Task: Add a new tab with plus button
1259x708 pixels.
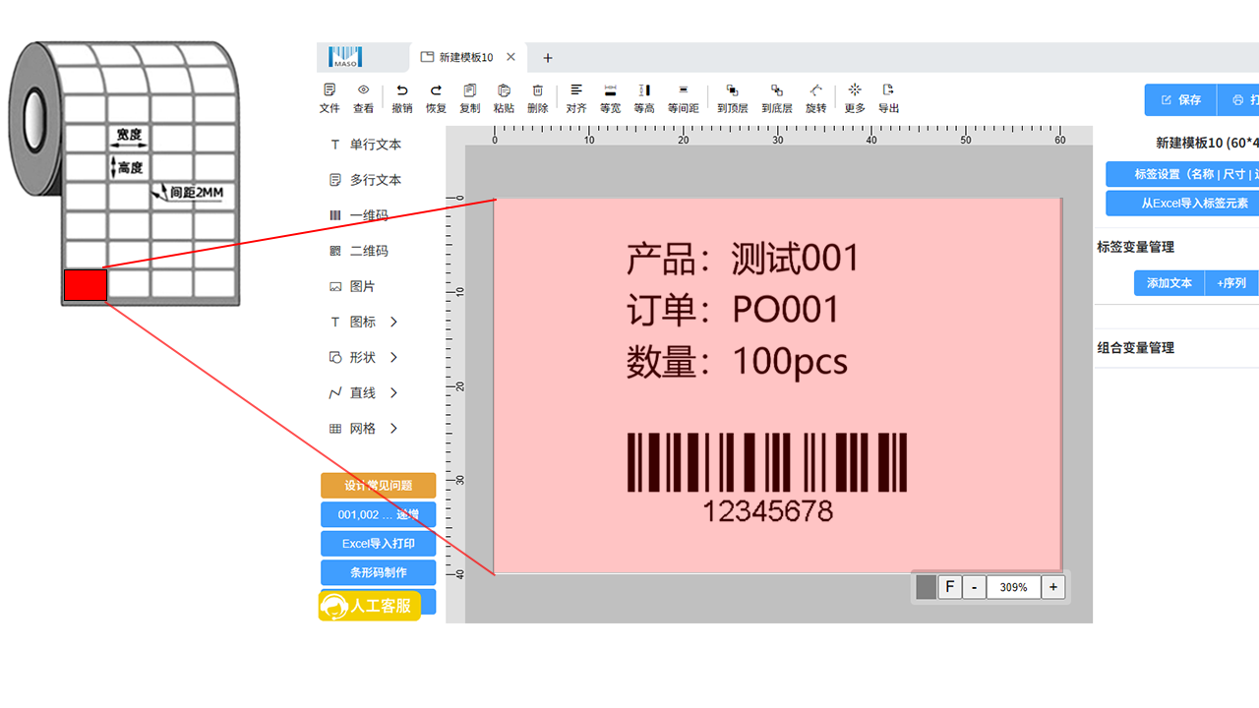Action: [x=548, y=58]
